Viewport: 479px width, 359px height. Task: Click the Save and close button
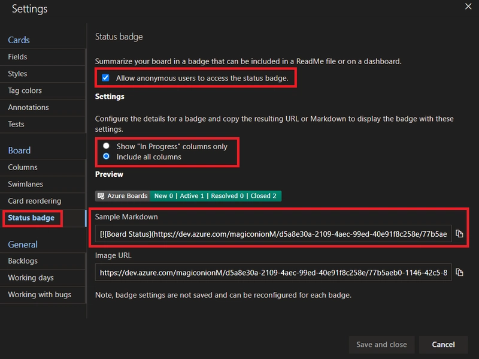click(381, 345)
